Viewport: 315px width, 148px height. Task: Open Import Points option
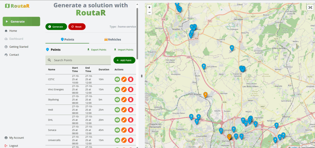tap(123, 50)
